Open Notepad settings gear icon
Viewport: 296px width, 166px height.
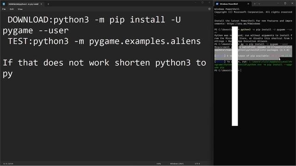click(x=210, y=9)
